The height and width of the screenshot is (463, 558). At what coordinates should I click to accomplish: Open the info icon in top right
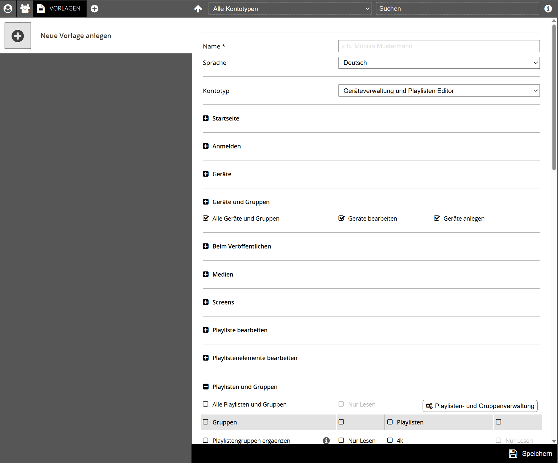click(548, 8)
